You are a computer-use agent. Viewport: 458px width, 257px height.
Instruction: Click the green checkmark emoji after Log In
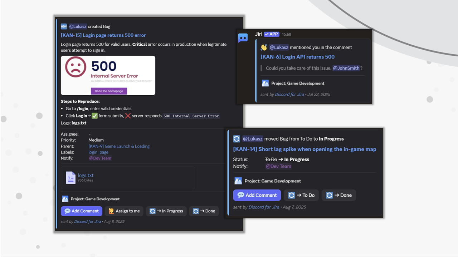click(x=95, y=116)
